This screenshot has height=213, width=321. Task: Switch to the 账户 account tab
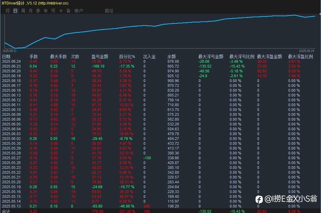pyautogui.click(x=79, y=11)
